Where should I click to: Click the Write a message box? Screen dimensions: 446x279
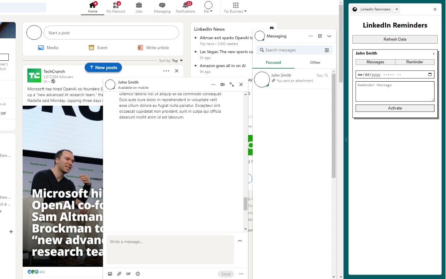[170, 249]
